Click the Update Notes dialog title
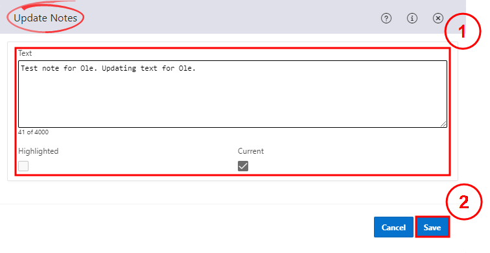 pyautogui.click(x=45, y=18)
